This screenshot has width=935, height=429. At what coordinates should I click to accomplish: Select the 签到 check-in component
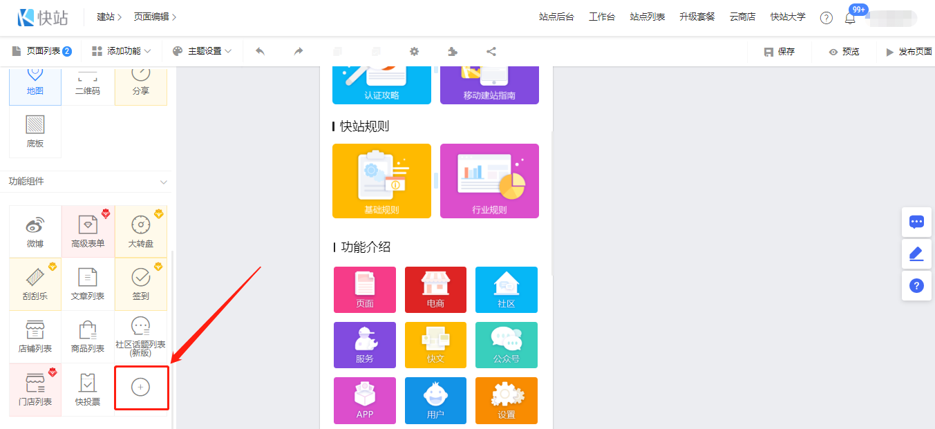[140, 284]
